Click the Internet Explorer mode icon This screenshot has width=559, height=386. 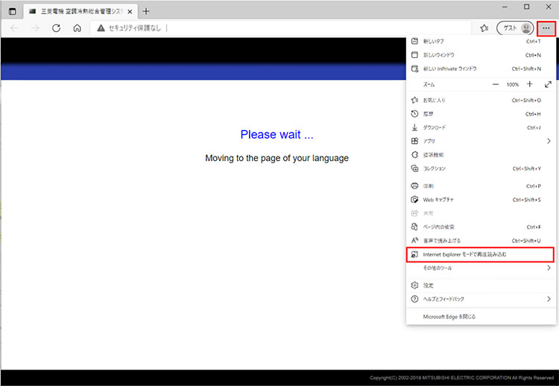point(414,255)
